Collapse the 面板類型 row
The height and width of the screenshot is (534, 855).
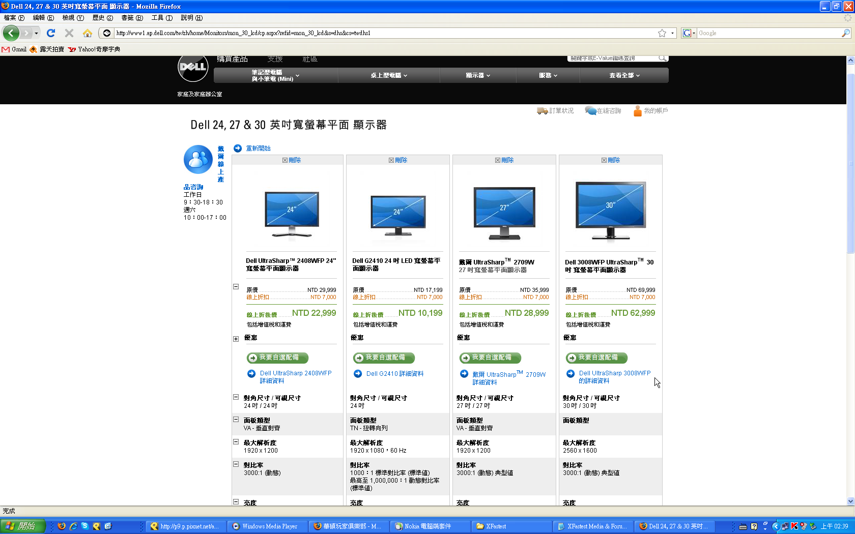coord(236,420)
